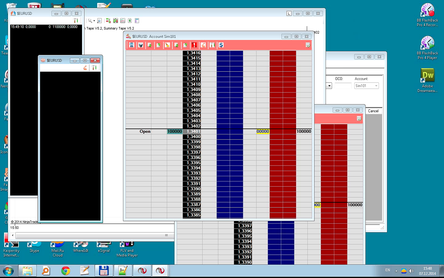Image resolution: width=444 pixels, height=278 pixels.
Task: Open the cursor type dropdown arrow
Action: pos(94,21)
